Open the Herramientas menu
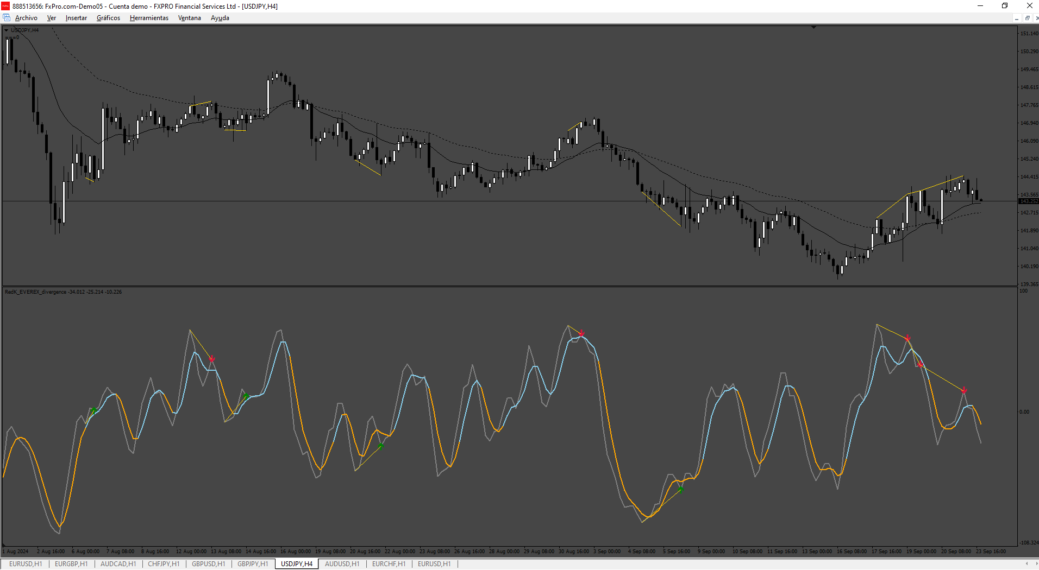 coord(149,18)
